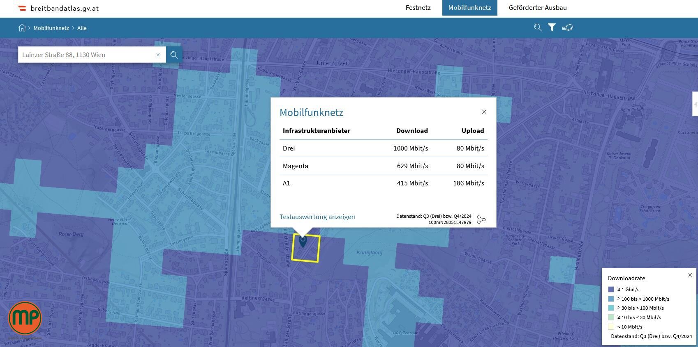Expand the side panel arrow at right edge

click(696, 104)
